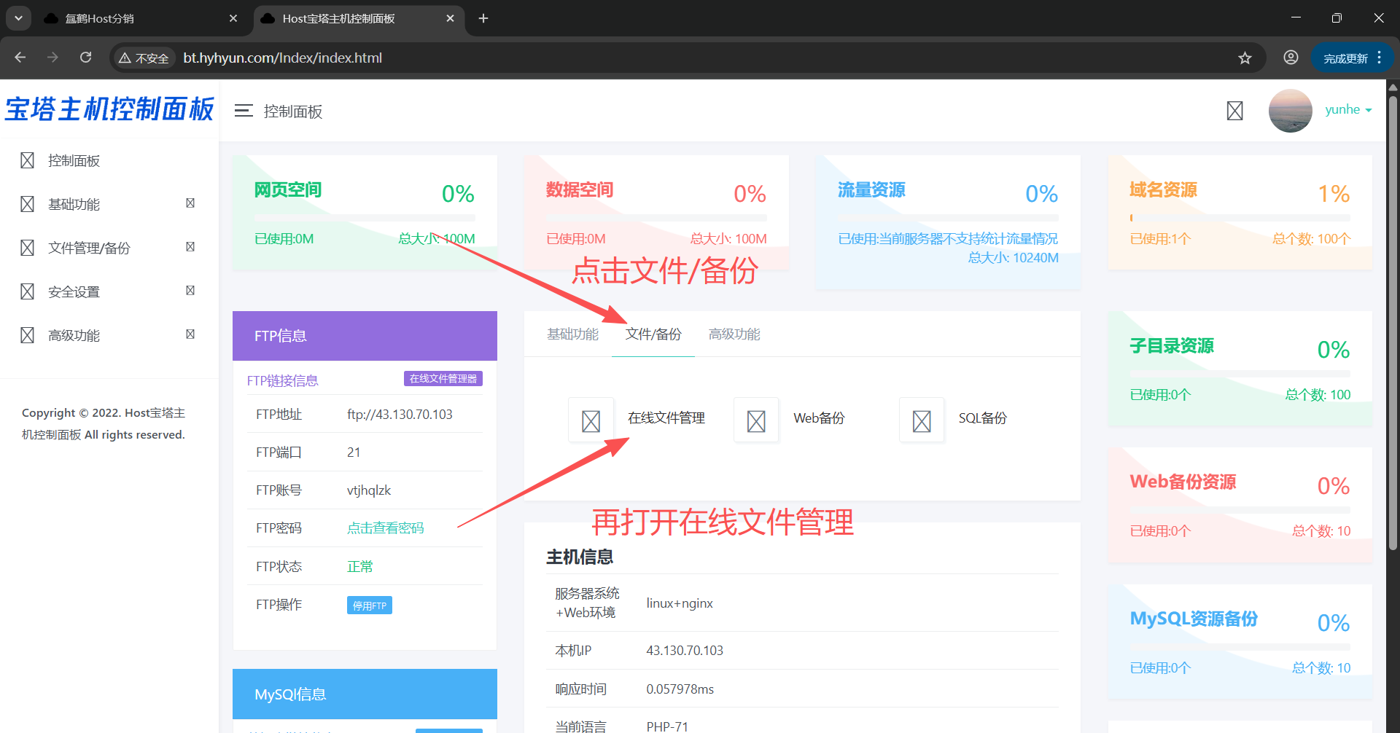Screen dimensions: 1400x733
Task: Click the 域名资源 usage progress bar
Action: click(1240, 218)
